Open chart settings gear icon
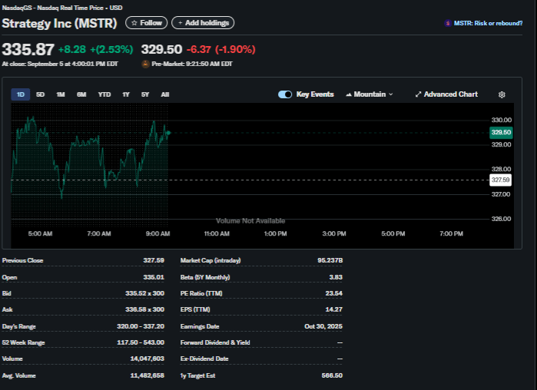 click(502, 94)
